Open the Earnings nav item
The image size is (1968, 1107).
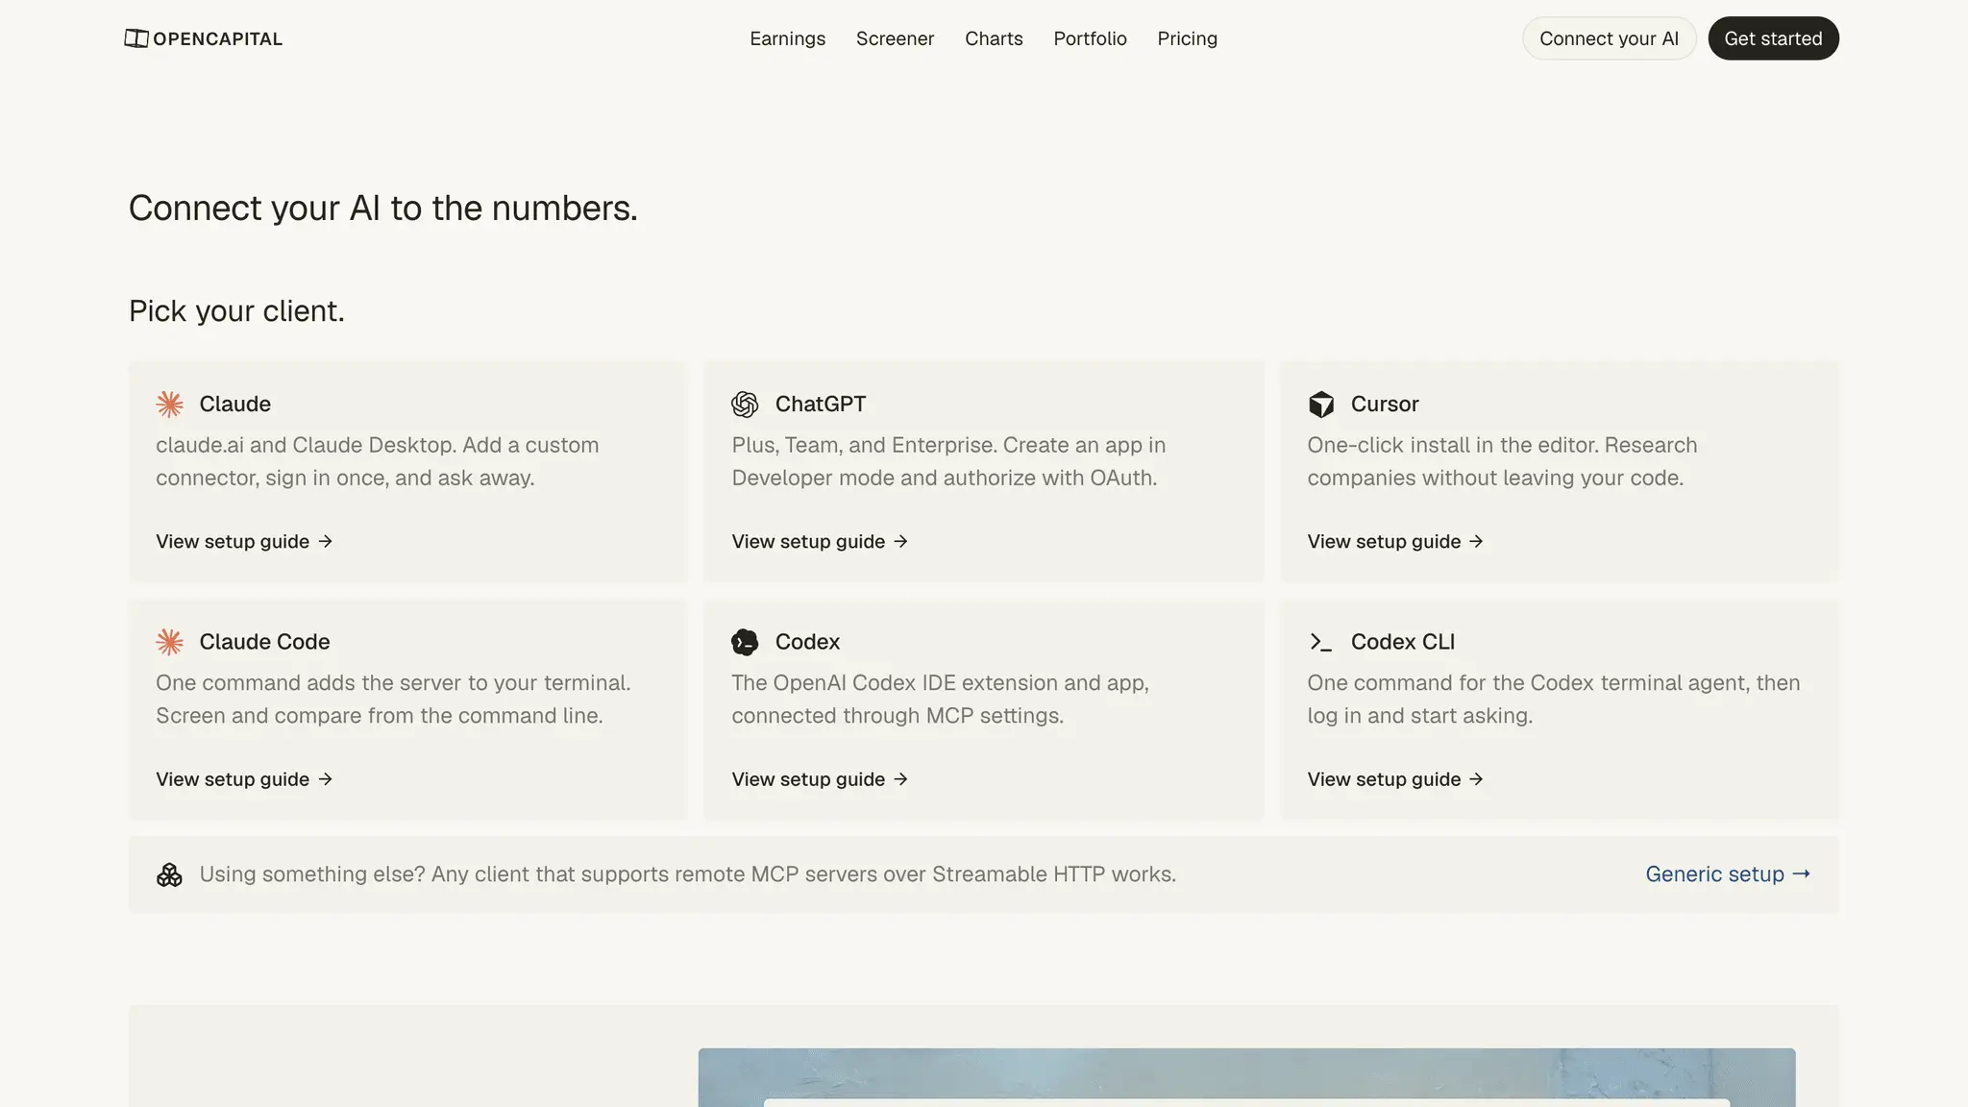(788, 38)
